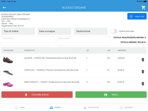Screen dimensions: 148x111
Task: Open the pink ZERO GRAVITY clog thumbnail
Action: pyautogui.click(x=8, y=84)
